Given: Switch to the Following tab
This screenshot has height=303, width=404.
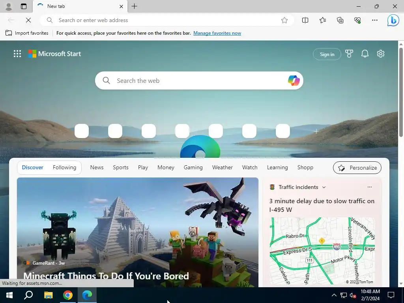Looking at the screenshot, I should 64,167.
